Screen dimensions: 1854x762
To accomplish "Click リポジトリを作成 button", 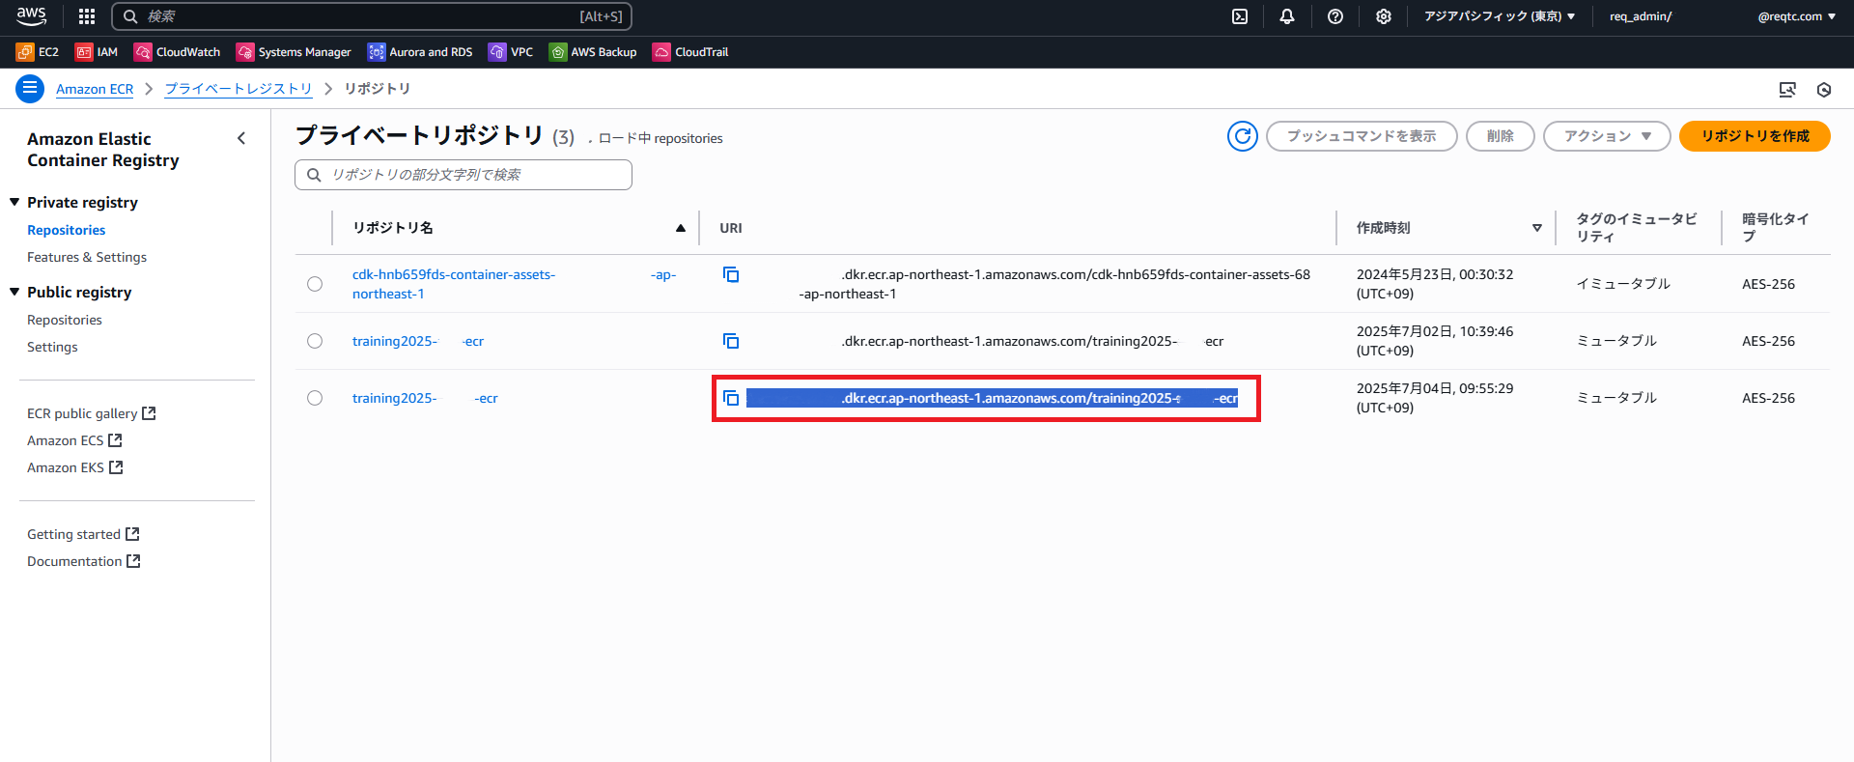I will [1755, 136].
